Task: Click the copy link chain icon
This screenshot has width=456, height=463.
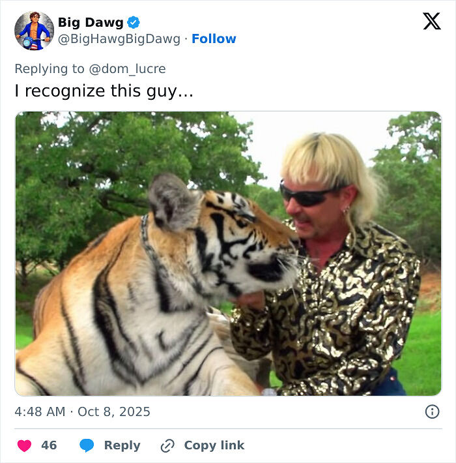Action: point(167,445)
